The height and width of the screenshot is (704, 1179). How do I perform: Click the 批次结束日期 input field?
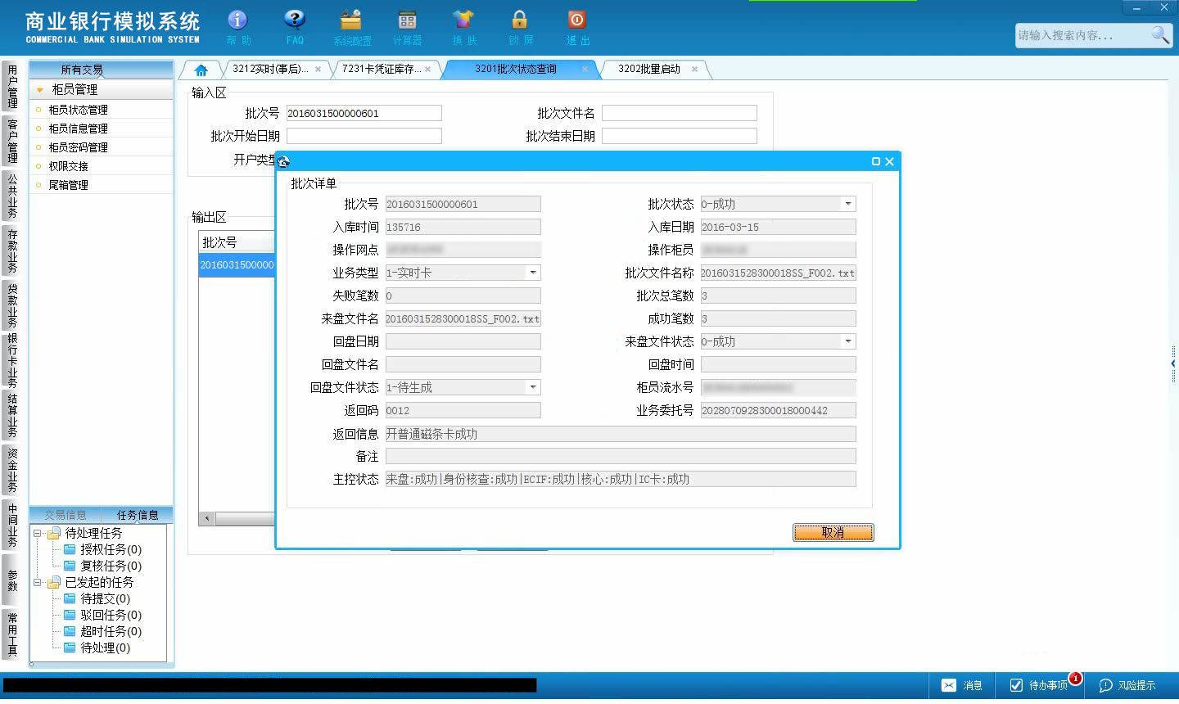point(679,136)
